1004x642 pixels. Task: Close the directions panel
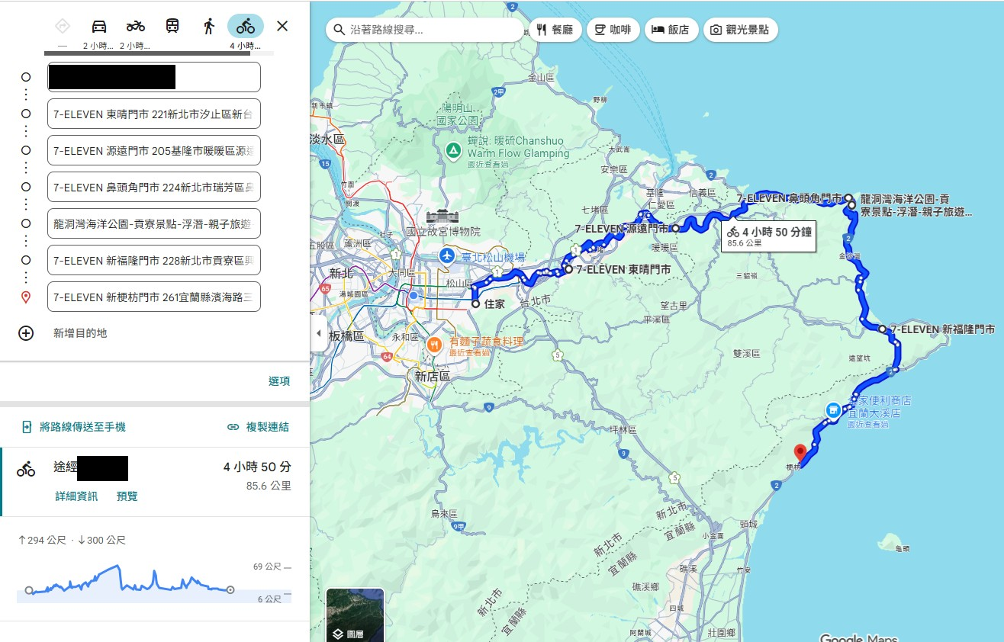coord(282,27)
